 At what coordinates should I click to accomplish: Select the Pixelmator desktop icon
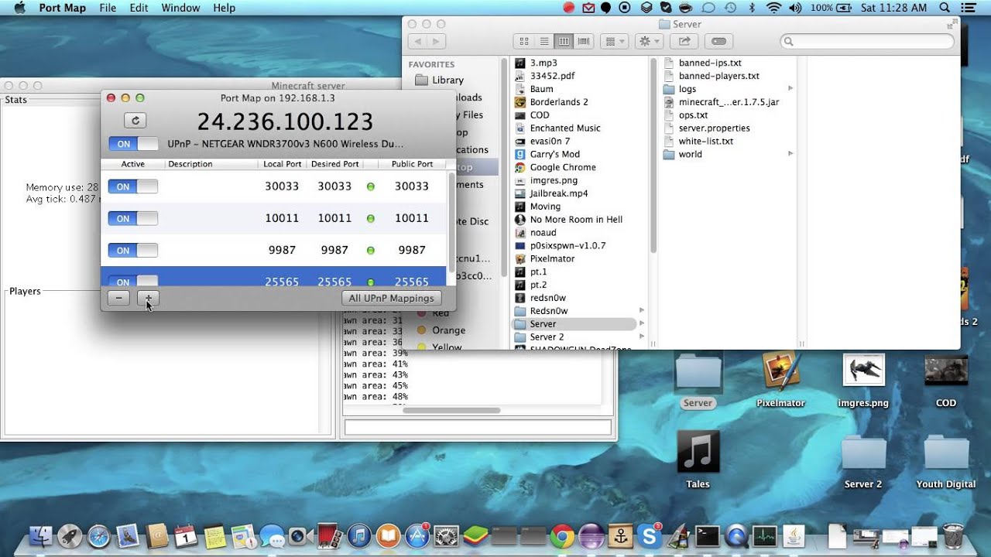click(x=780, y=381)
